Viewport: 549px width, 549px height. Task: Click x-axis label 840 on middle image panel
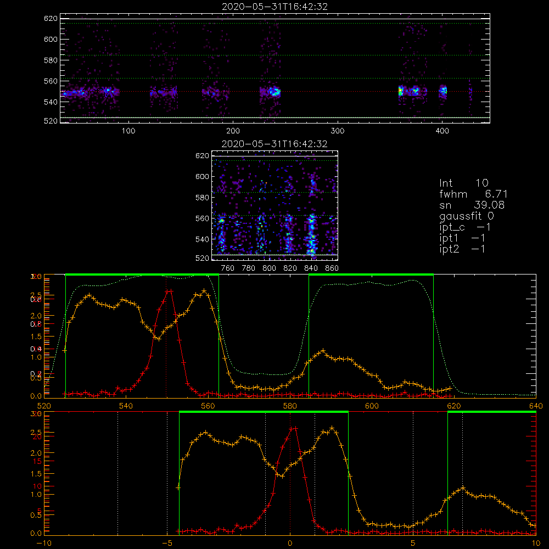311,268
